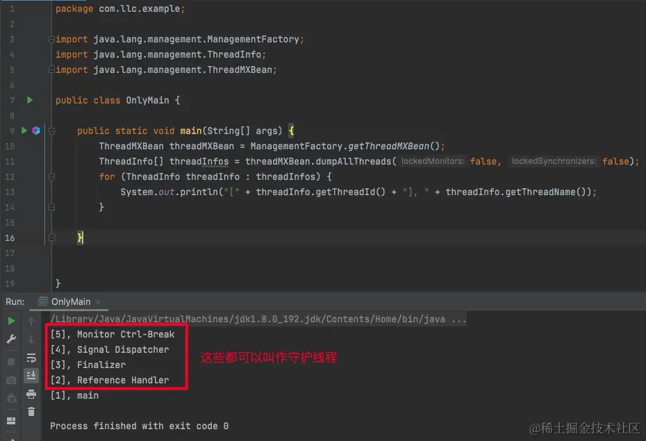The height and width of the screenshot is (441, 646).
Task: Toggle scroll to end of console
Action: 31,376
